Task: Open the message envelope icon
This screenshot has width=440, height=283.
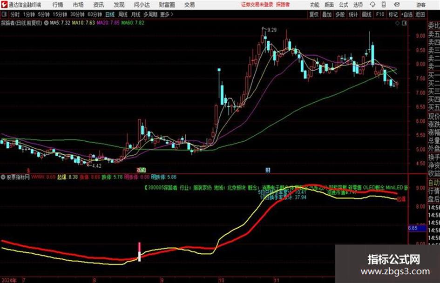Action: pyautogui.click(x=397, y=5)
